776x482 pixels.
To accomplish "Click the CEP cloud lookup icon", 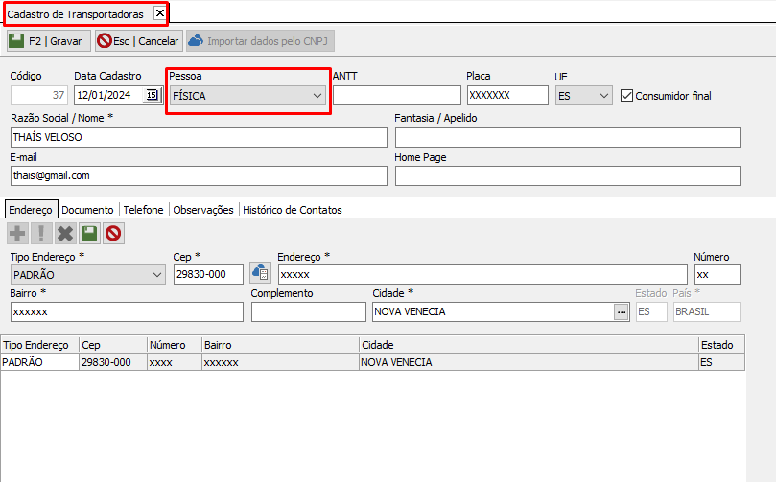I will [x=260, y=274].
